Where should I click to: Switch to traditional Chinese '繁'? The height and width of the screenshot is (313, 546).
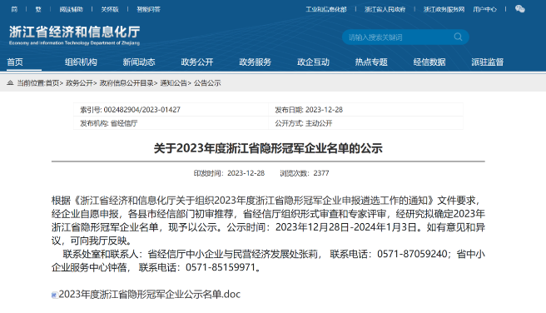(x=38, y=9)
